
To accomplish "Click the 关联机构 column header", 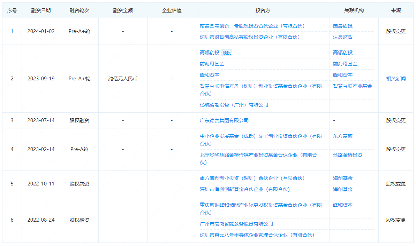I will click(354, 10).
